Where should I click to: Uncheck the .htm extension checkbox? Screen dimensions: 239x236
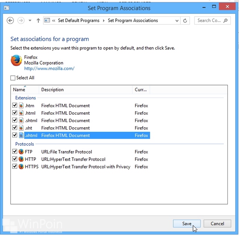tap(15, 105)
